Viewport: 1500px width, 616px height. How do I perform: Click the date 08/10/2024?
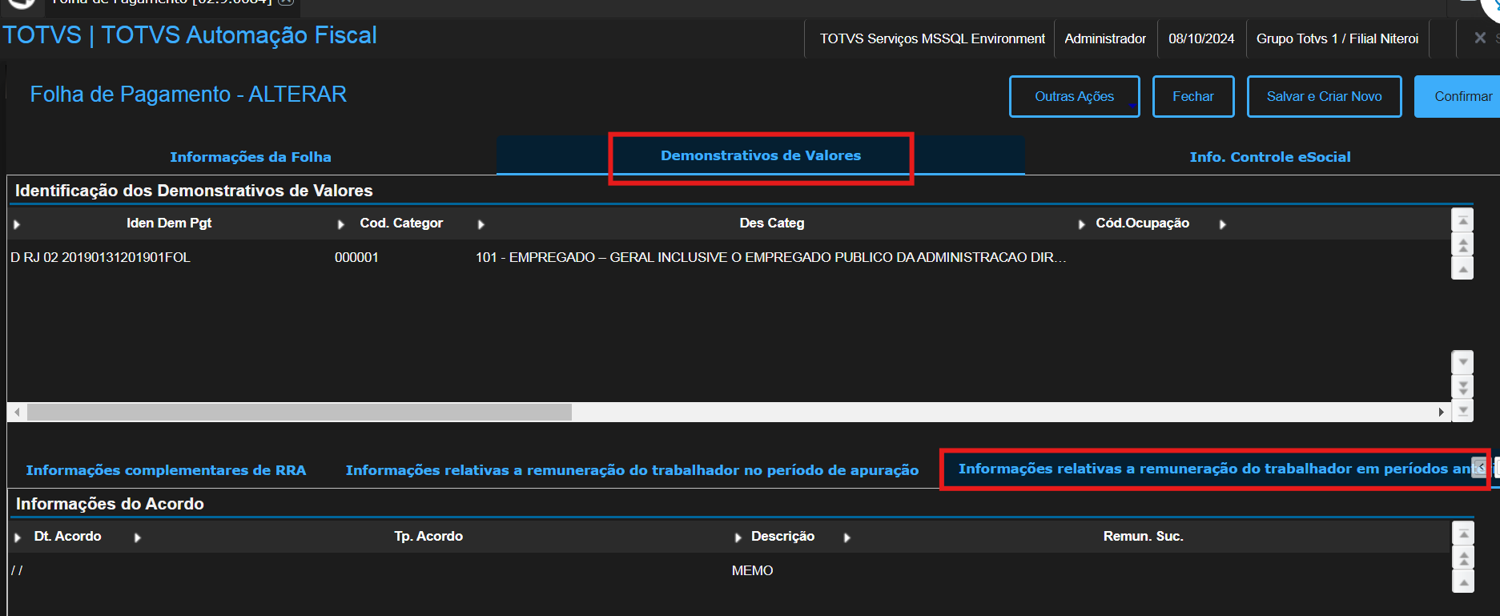(x=1201, y=38)
